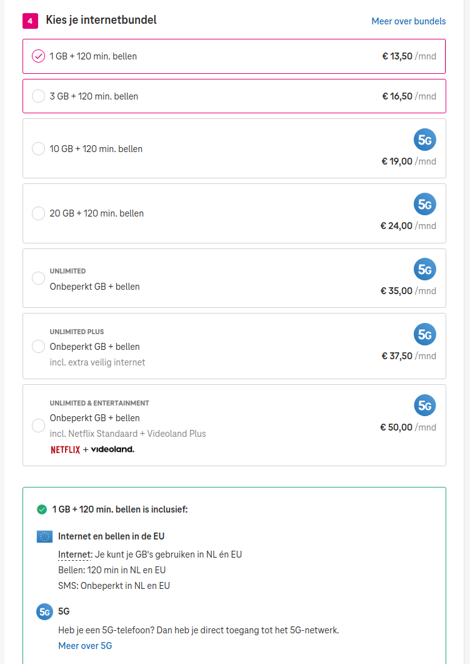Click the green checkmark icon beside inclusief heading
470x664 pixels.
(42, 509)
